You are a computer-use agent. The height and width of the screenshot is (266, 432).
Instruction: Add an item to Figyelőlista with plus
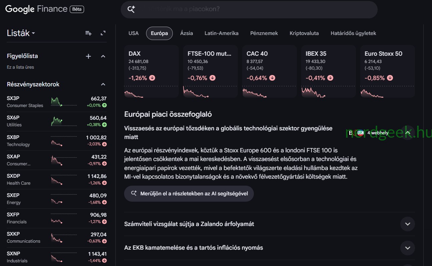[88, 56]
